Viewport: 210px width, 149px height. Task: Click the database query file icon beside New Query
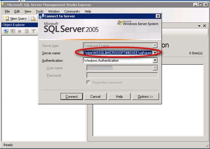[33, 19]
